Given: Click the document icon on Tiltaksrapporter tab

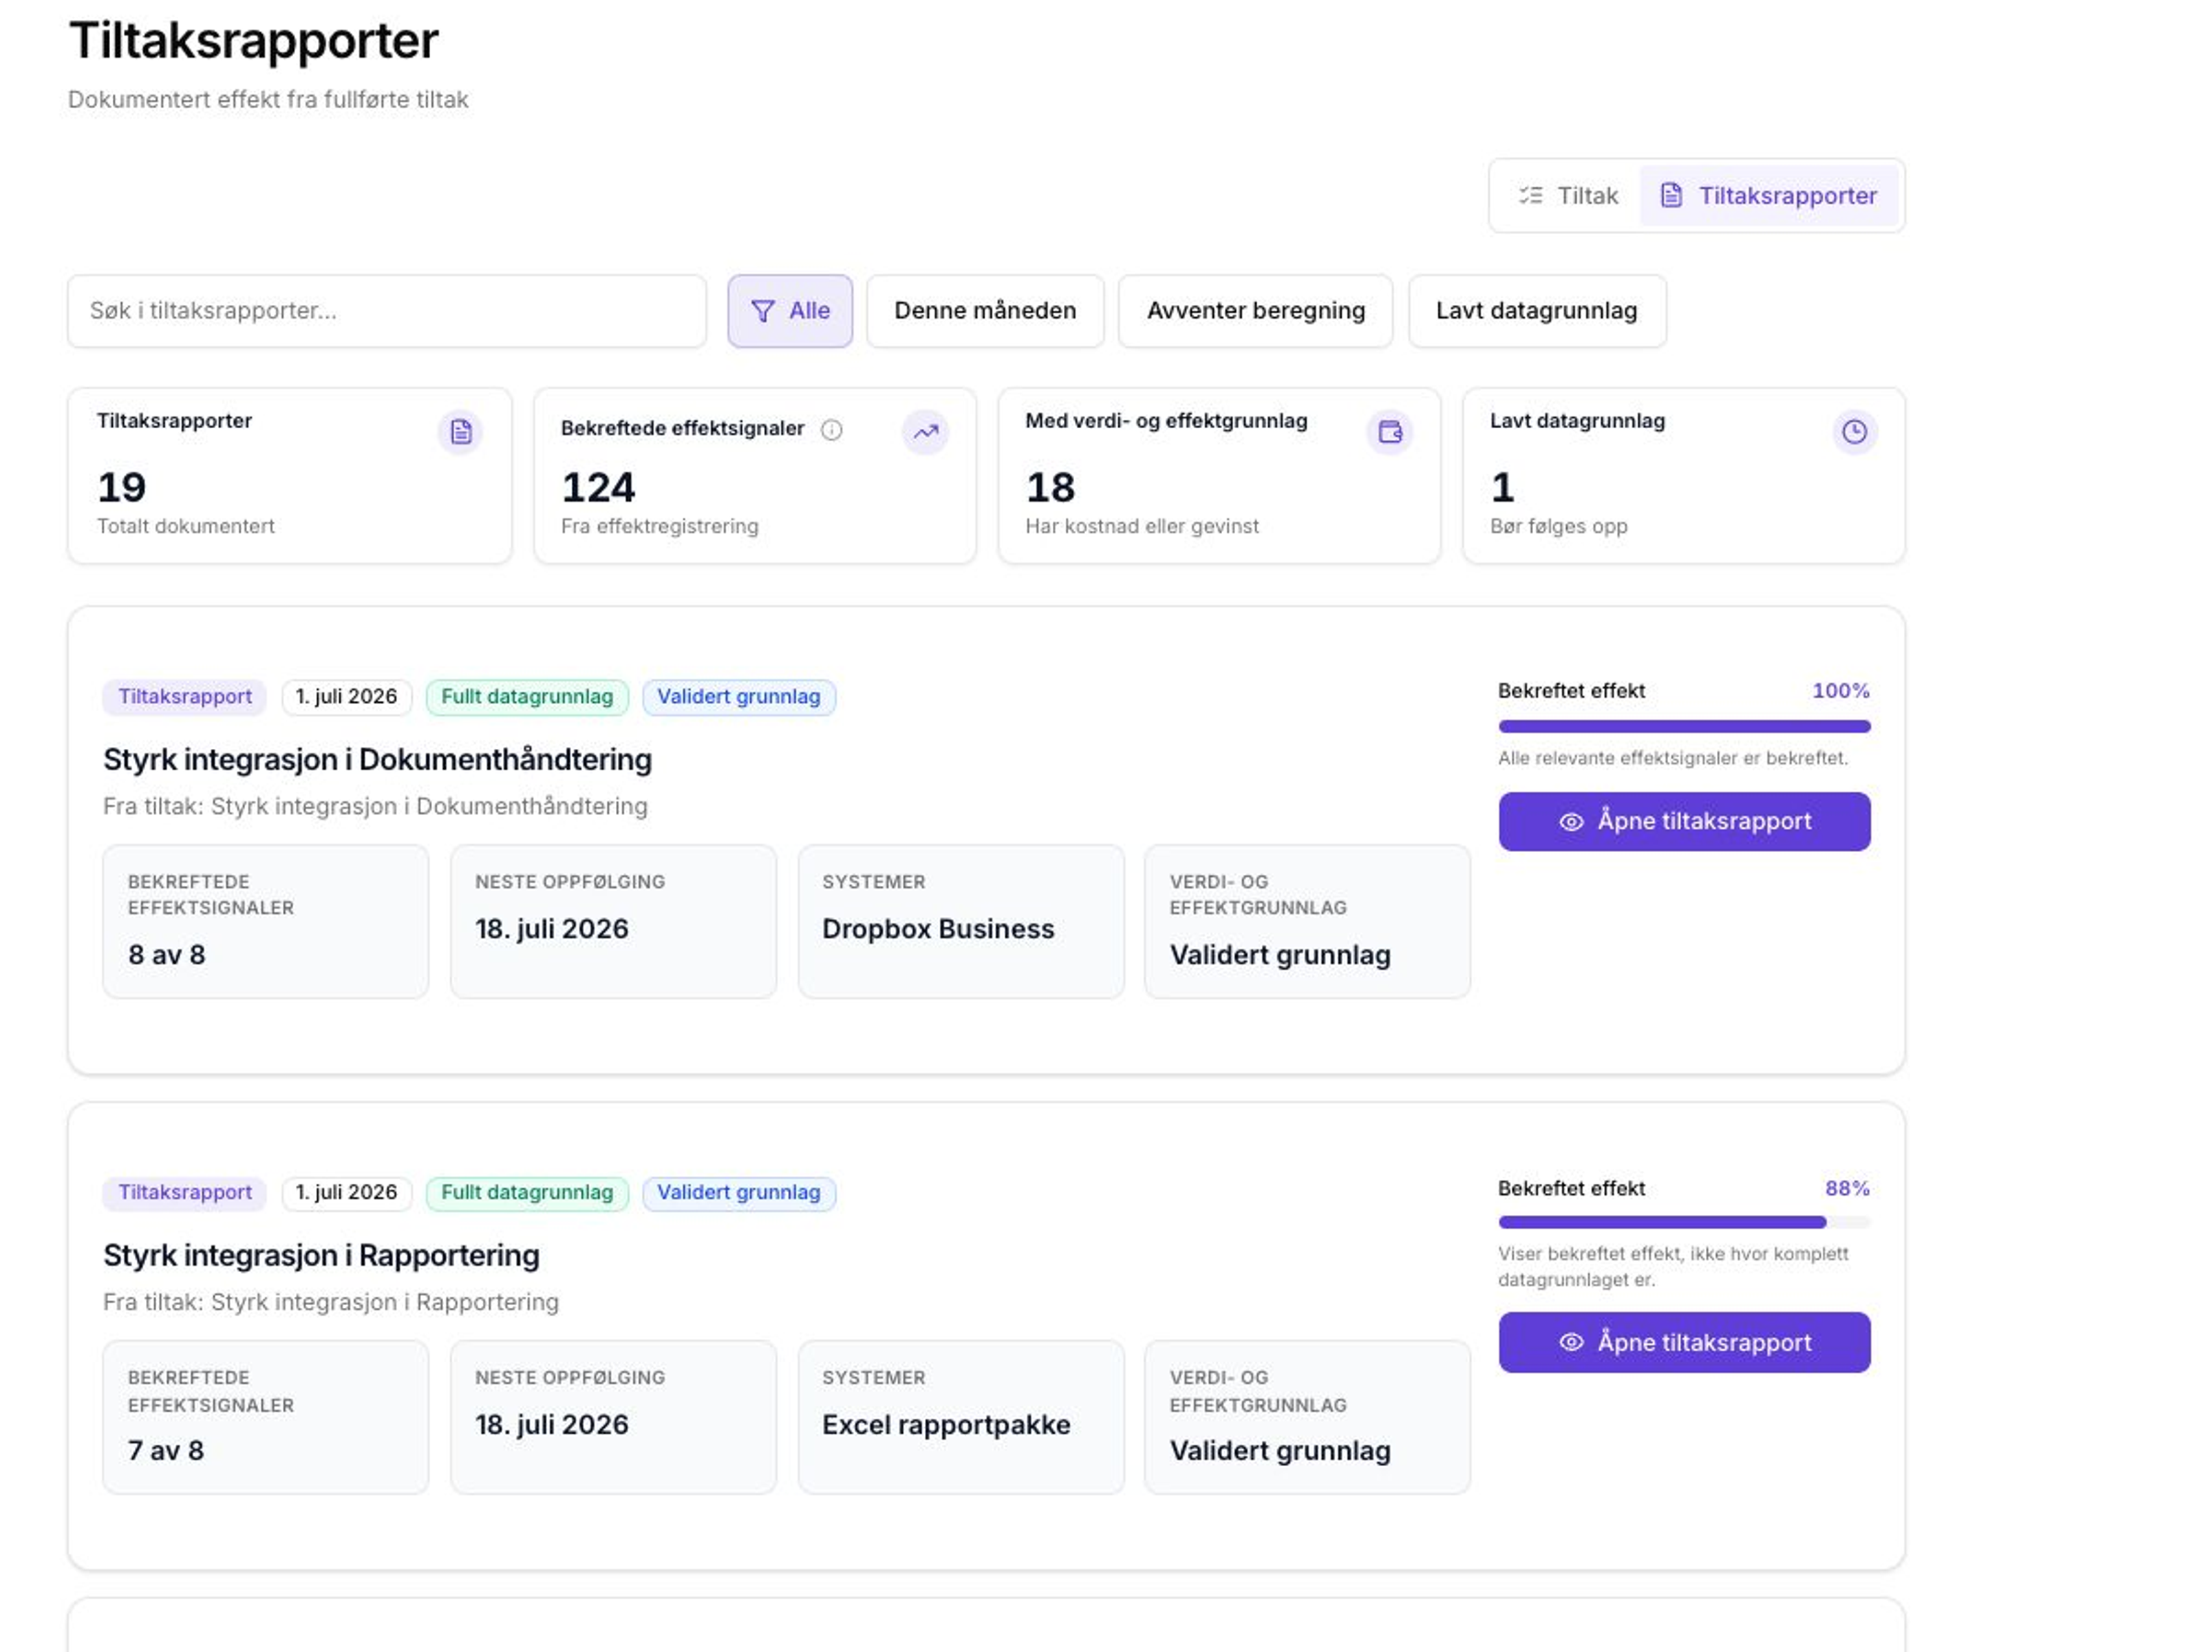Looking at the screenshot, I should 1671,195.
